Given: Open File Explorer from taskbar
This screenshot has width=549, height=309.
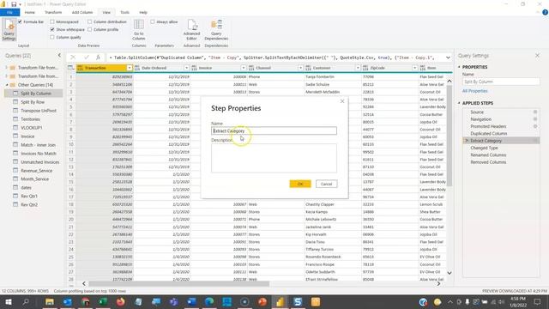Looking at the screenshot, I should coord(50,301).
